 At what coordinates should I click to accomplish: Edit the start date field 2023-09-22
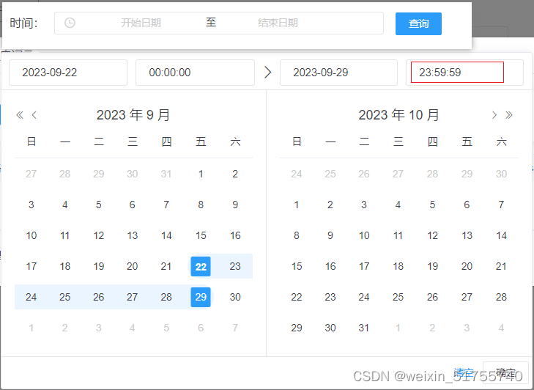pyautogui.click(x=68, y=73)
